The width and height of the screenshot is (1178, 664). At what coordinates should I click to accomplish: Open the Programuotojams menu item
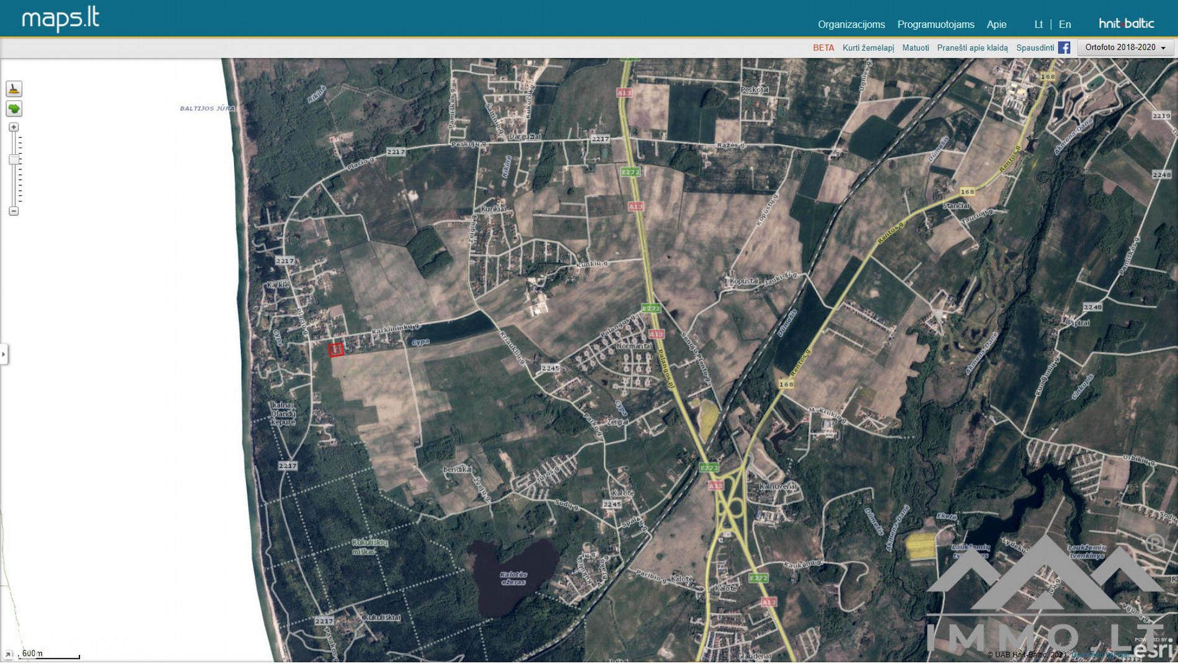coord(935,25)
